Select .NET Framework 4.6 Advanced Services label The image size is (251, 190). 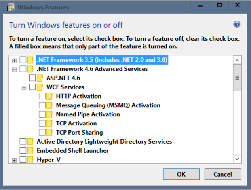(x=92, y=69)
